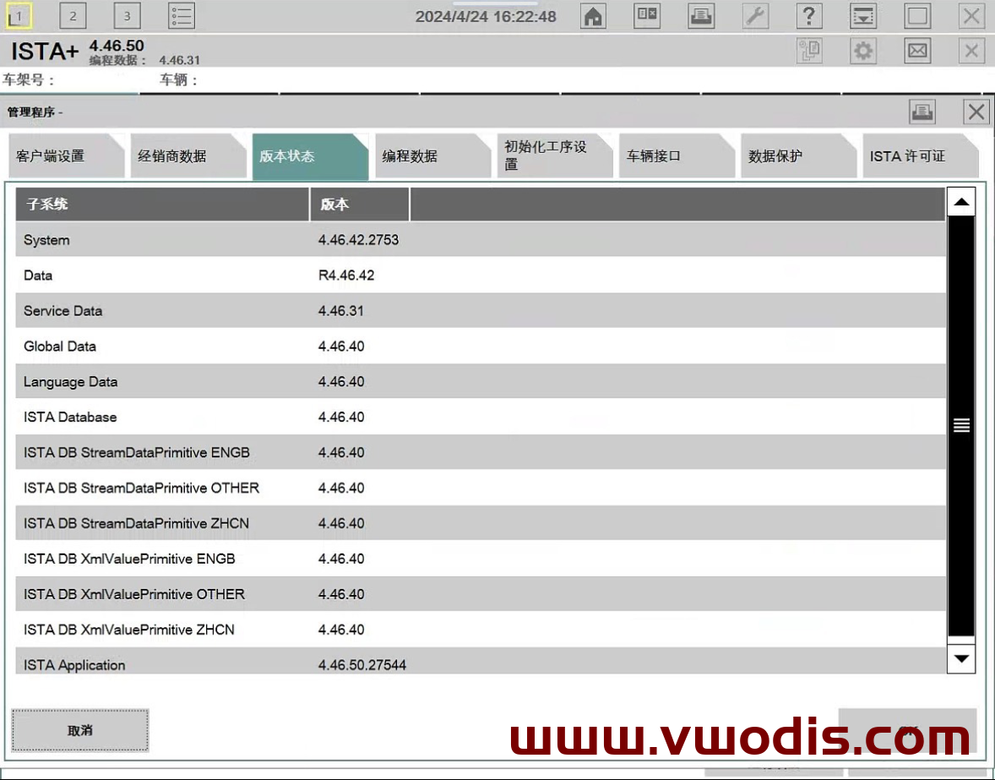The width and height of the screenshot is (995, 780).
Task: Switch to the 初始化工序设置 tab
Action: pos(555,156)
